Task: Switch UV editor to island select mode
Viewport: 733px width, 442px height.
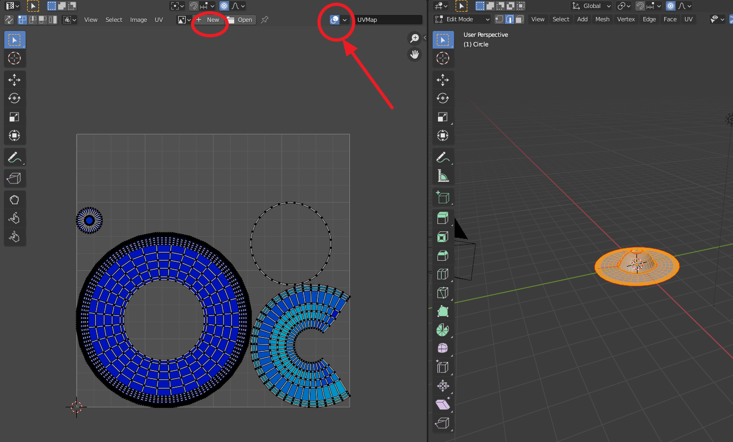Action: point(53,20)
